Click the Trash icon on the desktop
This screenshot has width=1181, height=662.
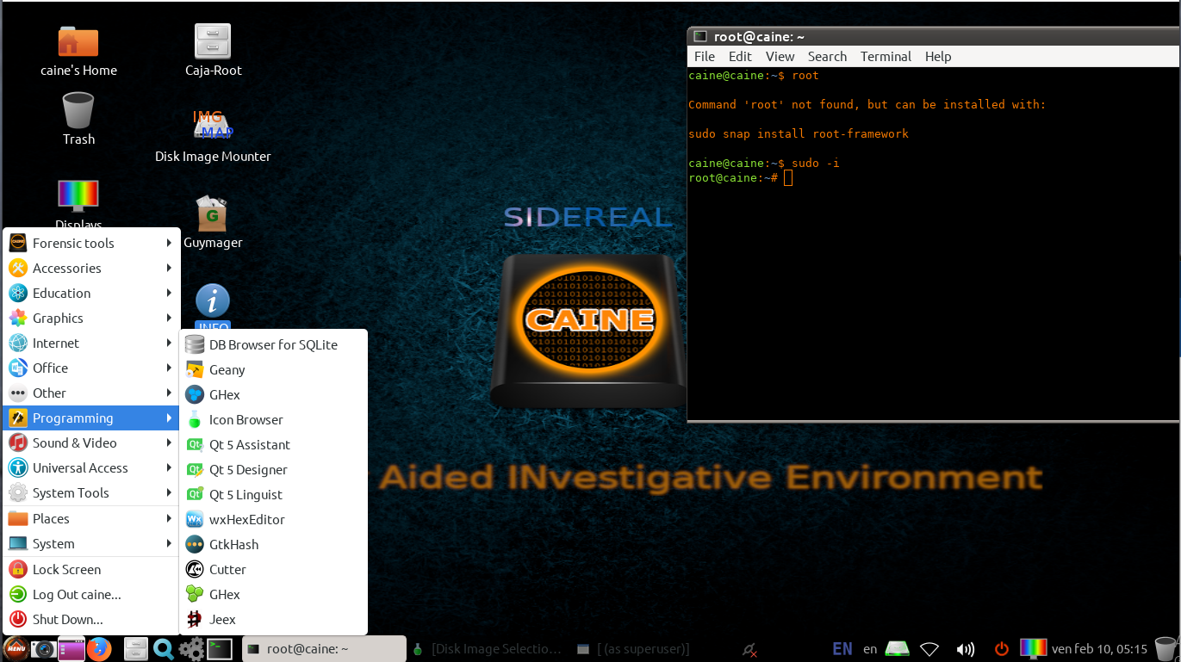coord(78,111)
